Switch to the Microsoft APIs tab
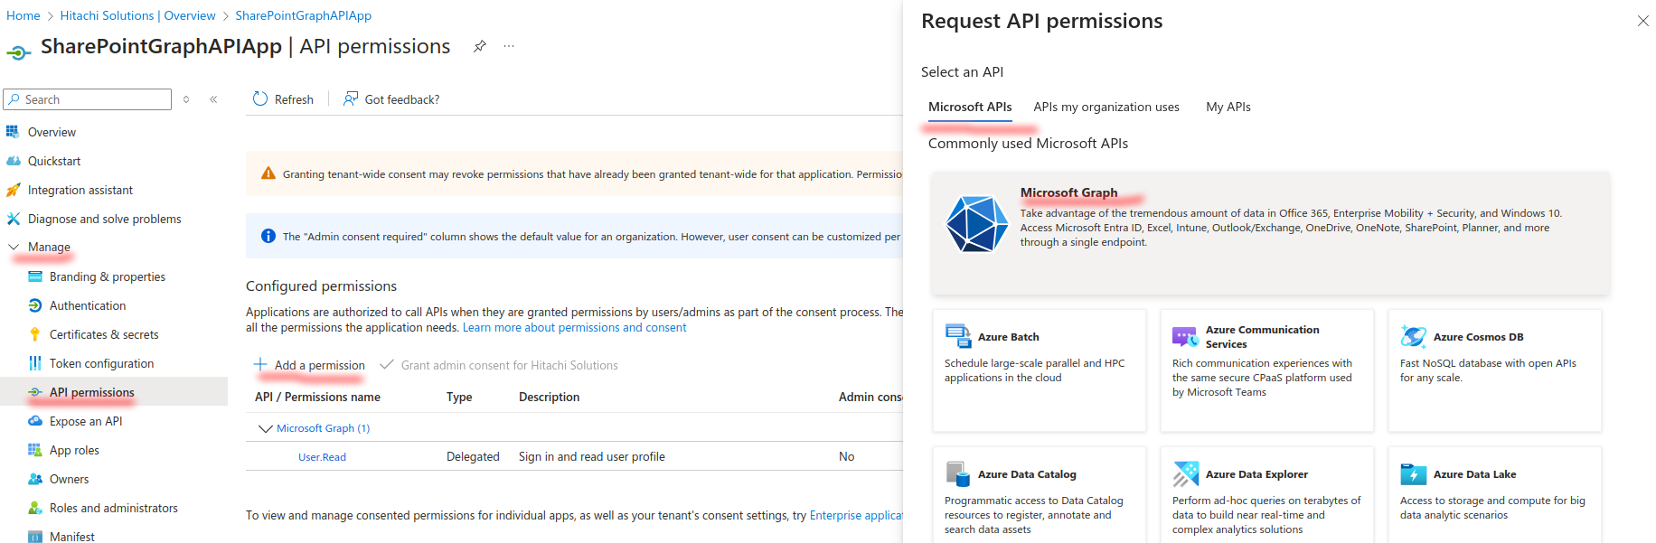Screen dimensions: 1656x543 click(x=970, y=107)
